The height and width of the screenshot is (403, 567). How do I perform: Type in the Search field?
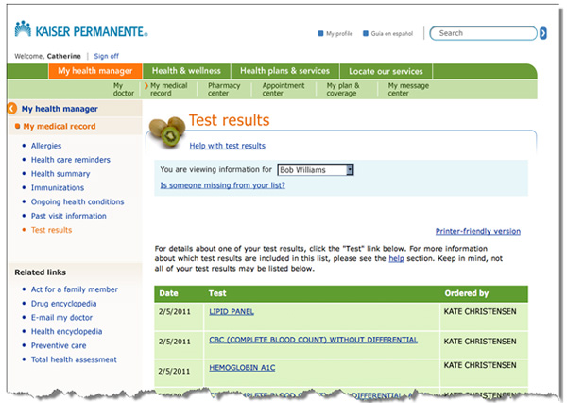click(x=484, y=33)
